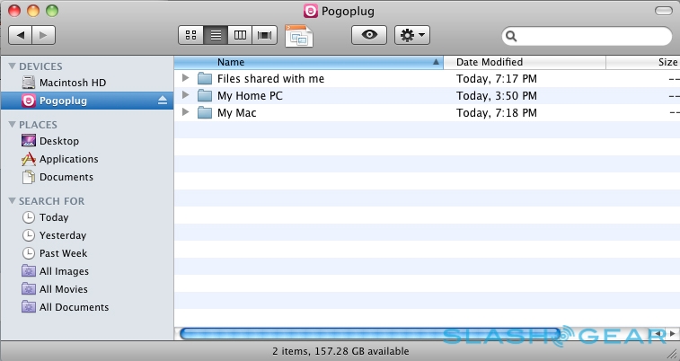Switch to column view in toolbar
This screenshot has height=361, width=680.
pos(240,35)
